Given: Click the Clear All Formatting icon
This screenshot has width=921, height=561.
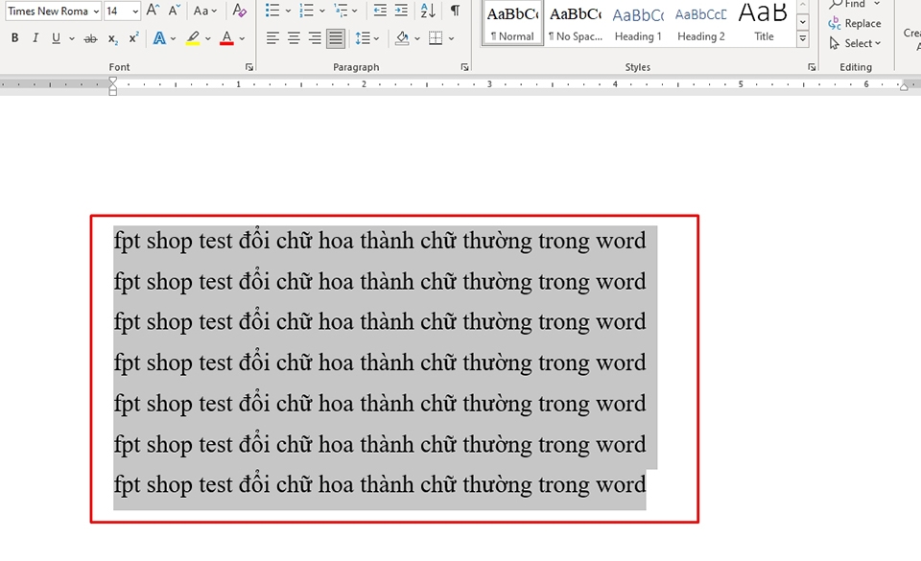Looking at the screenshot, I should tap(239, 11).
